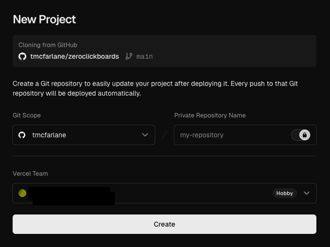330x247 pixels.
Task: Click the Git Scope label
Action: tap(26, 115)
